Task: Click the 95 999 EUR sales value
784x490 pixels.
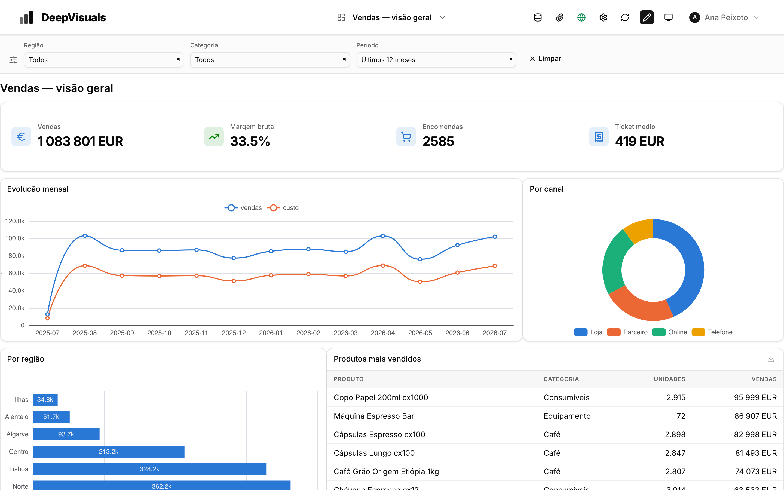Action: pos(755,397)
